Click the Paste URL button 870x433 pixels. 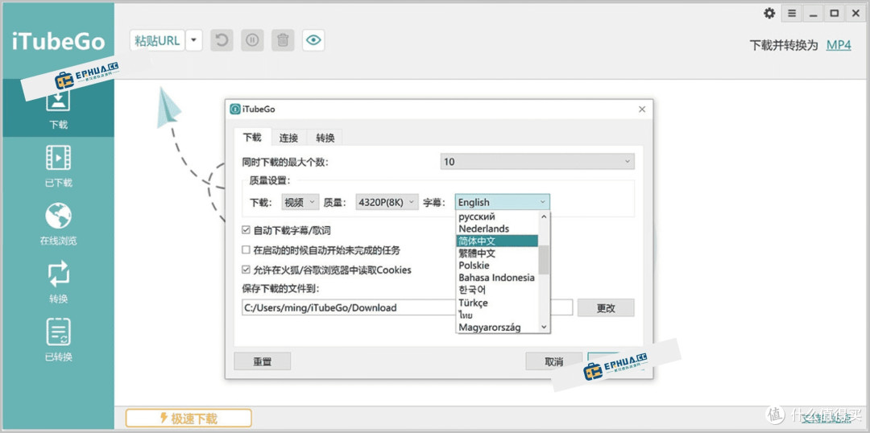[x=158, y=40]
